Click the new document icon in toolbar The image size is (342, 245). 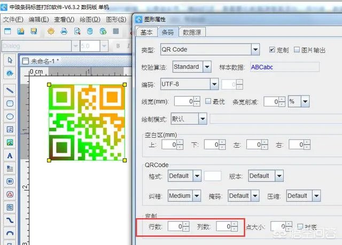click(7, 31)
